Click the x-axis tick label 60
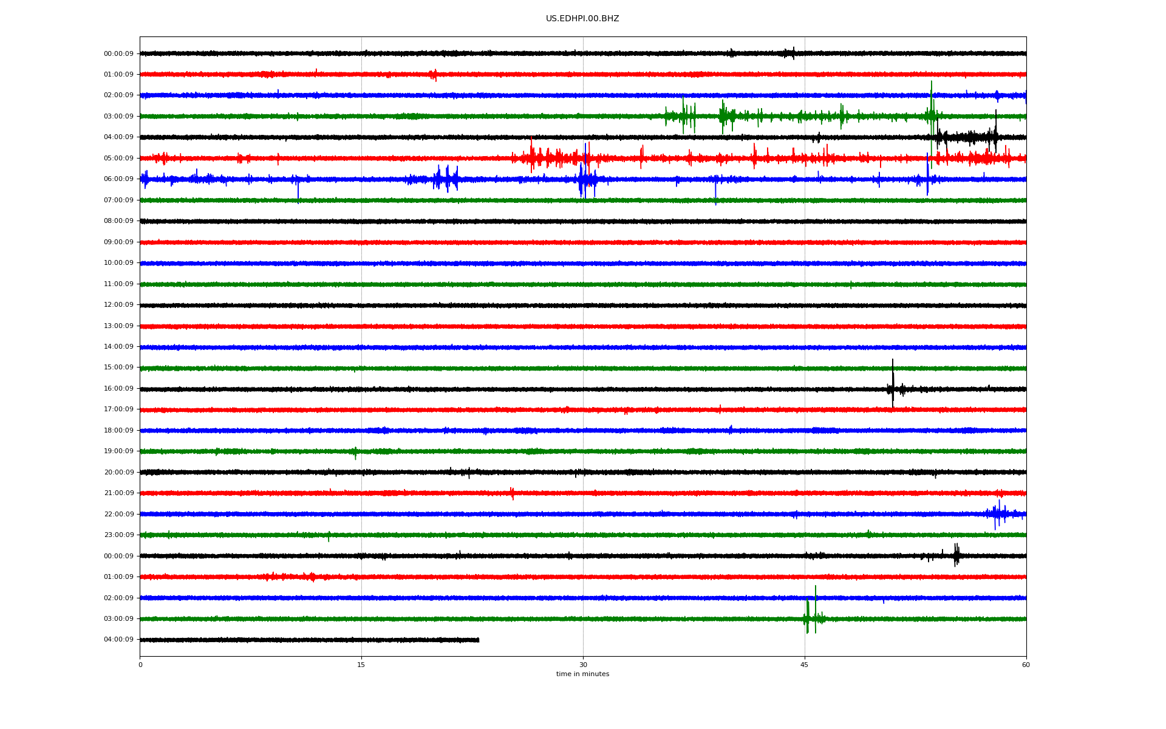 [x=1026, y=665]
